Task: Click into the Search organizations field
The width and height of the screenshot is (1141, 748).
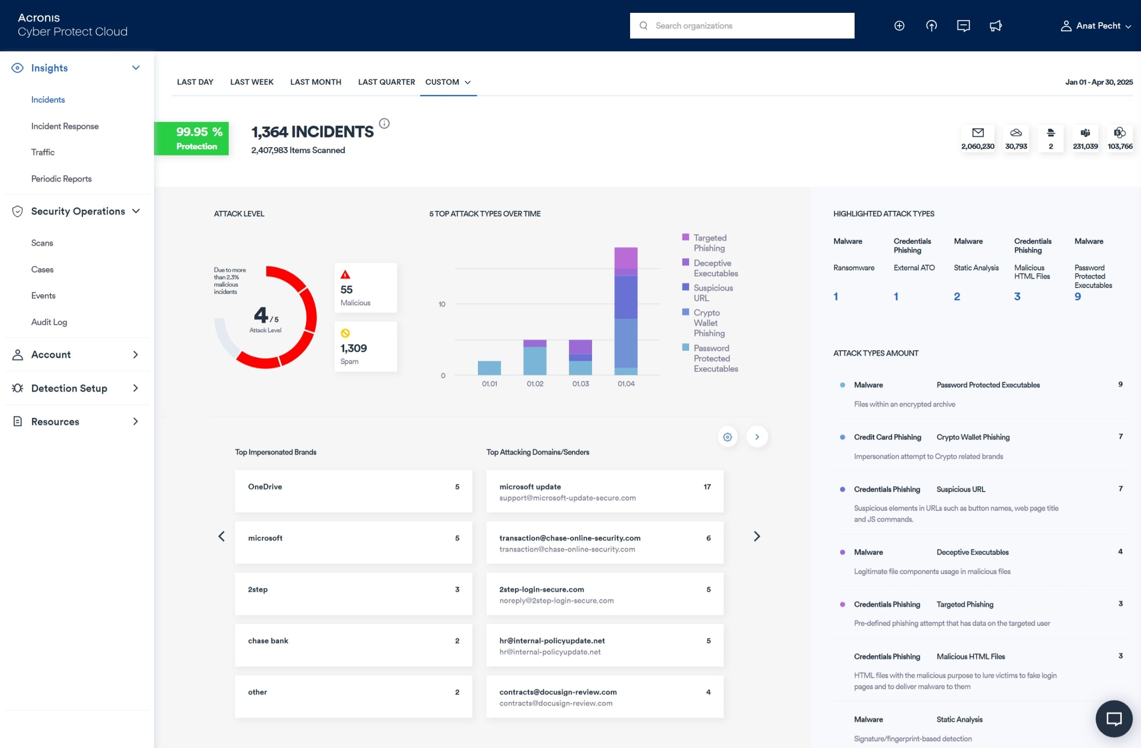Action: point(742,25)
